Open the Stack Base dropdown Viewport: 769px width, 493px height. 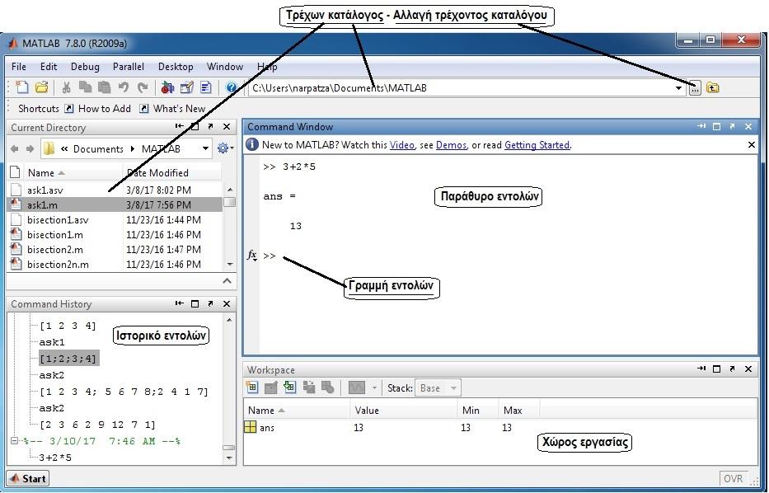[x=438, y=388]
